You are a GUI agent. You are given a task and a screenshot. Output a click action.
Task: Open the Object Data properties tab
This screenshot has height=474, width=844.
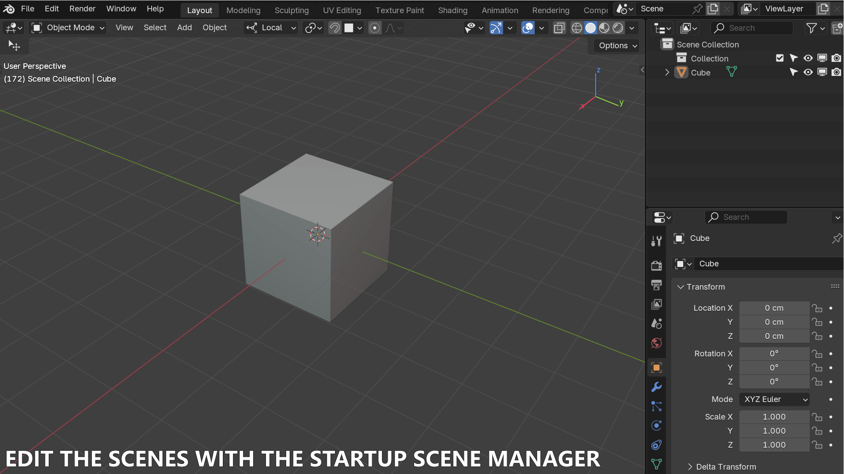[x=656, y=464]
